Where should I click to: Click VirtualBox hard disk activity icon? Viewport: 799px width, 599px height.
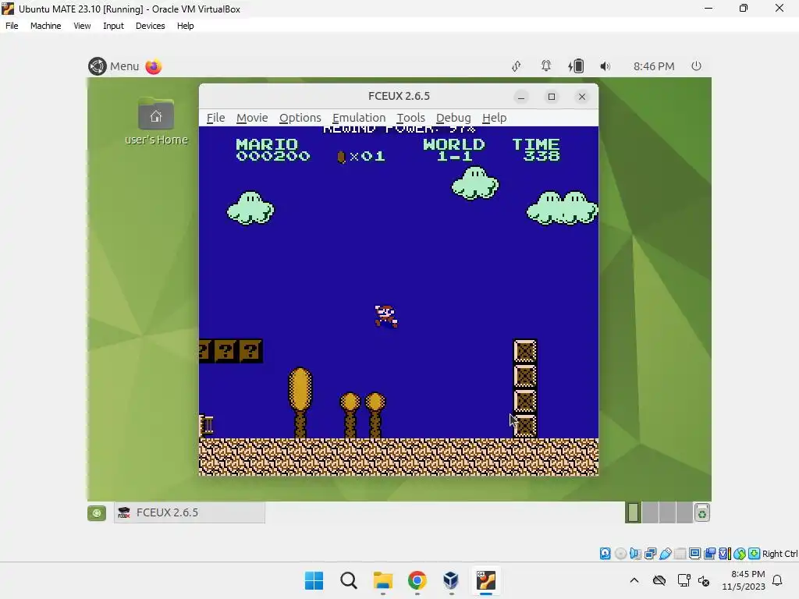coord(605,554)
